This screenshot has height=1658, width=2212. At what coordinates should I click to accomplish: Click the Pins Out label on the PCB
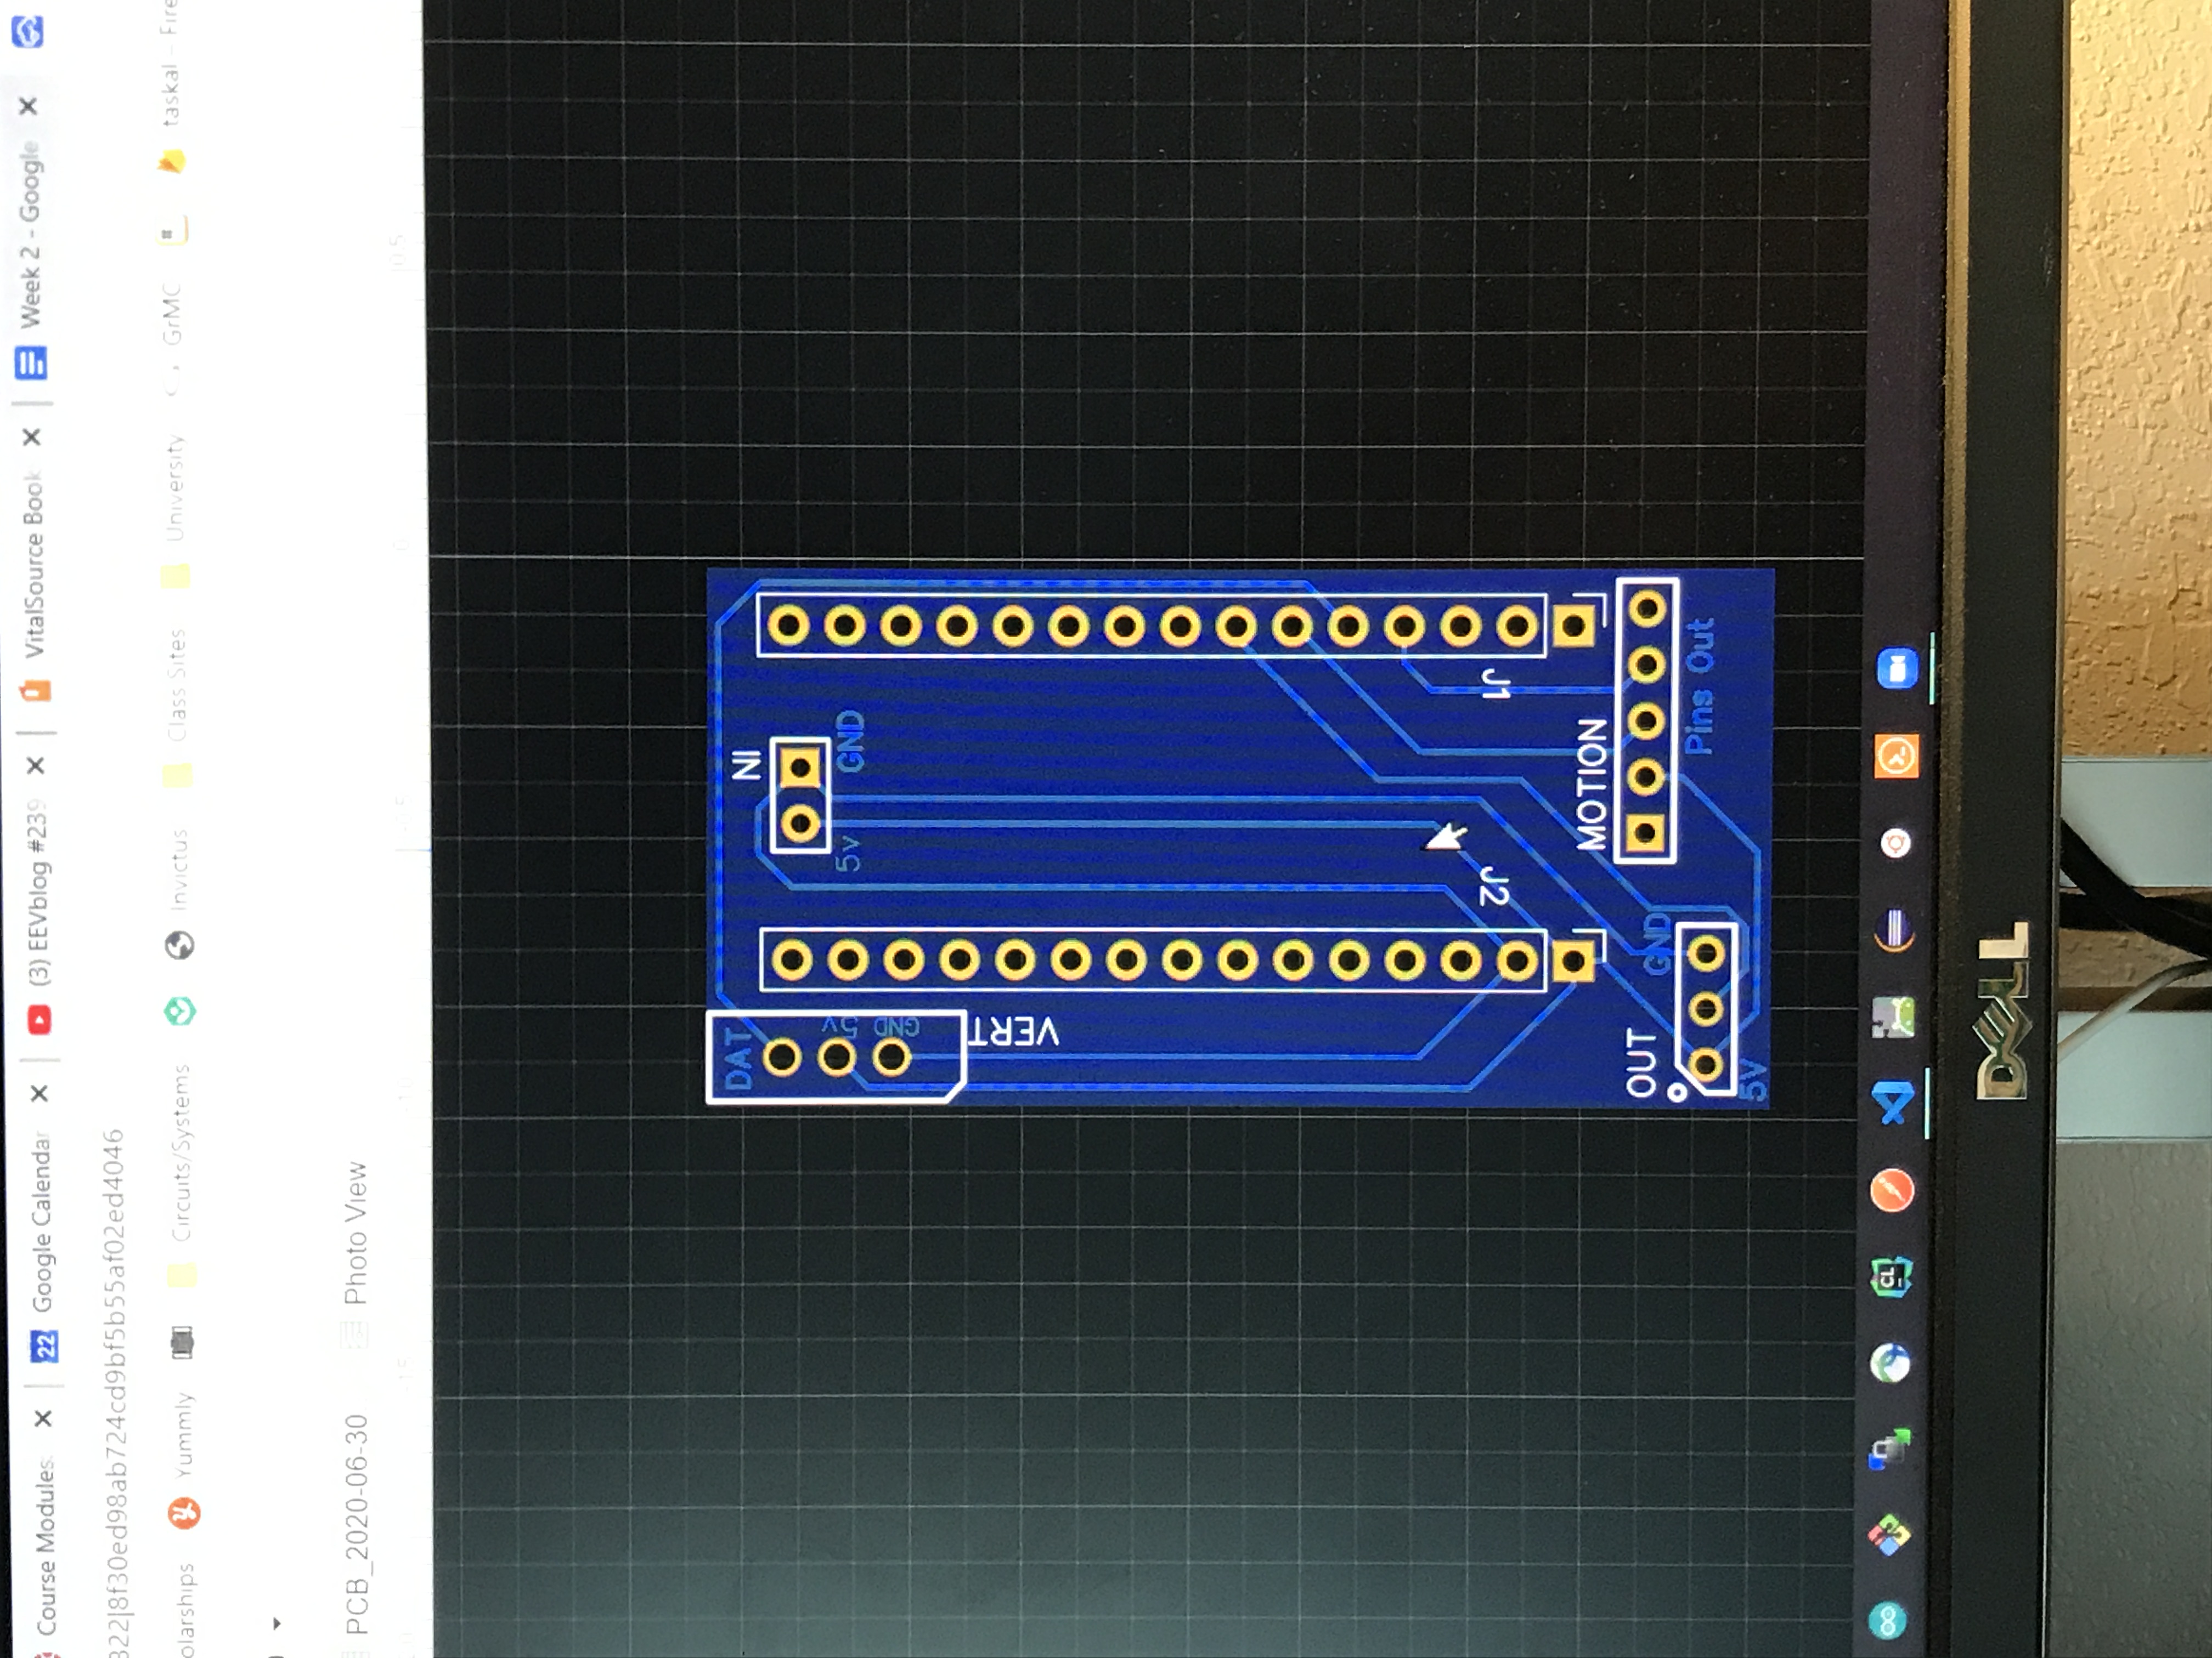[x=1700, y=686]
